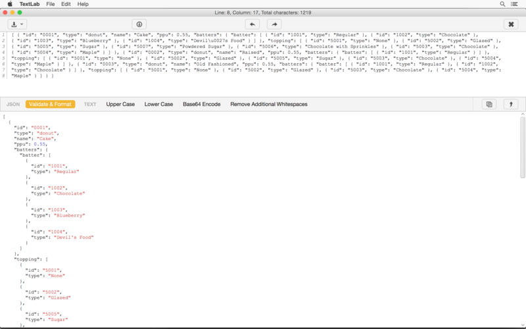
Task: Copy the output with the copy icon
Action: click(489, 104)
